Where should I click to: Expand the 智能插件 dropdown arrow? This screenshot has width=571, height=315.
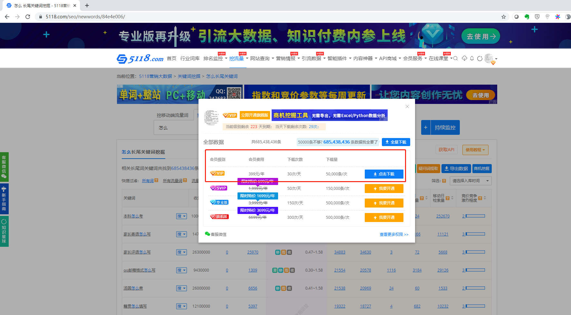pos(350,59)
